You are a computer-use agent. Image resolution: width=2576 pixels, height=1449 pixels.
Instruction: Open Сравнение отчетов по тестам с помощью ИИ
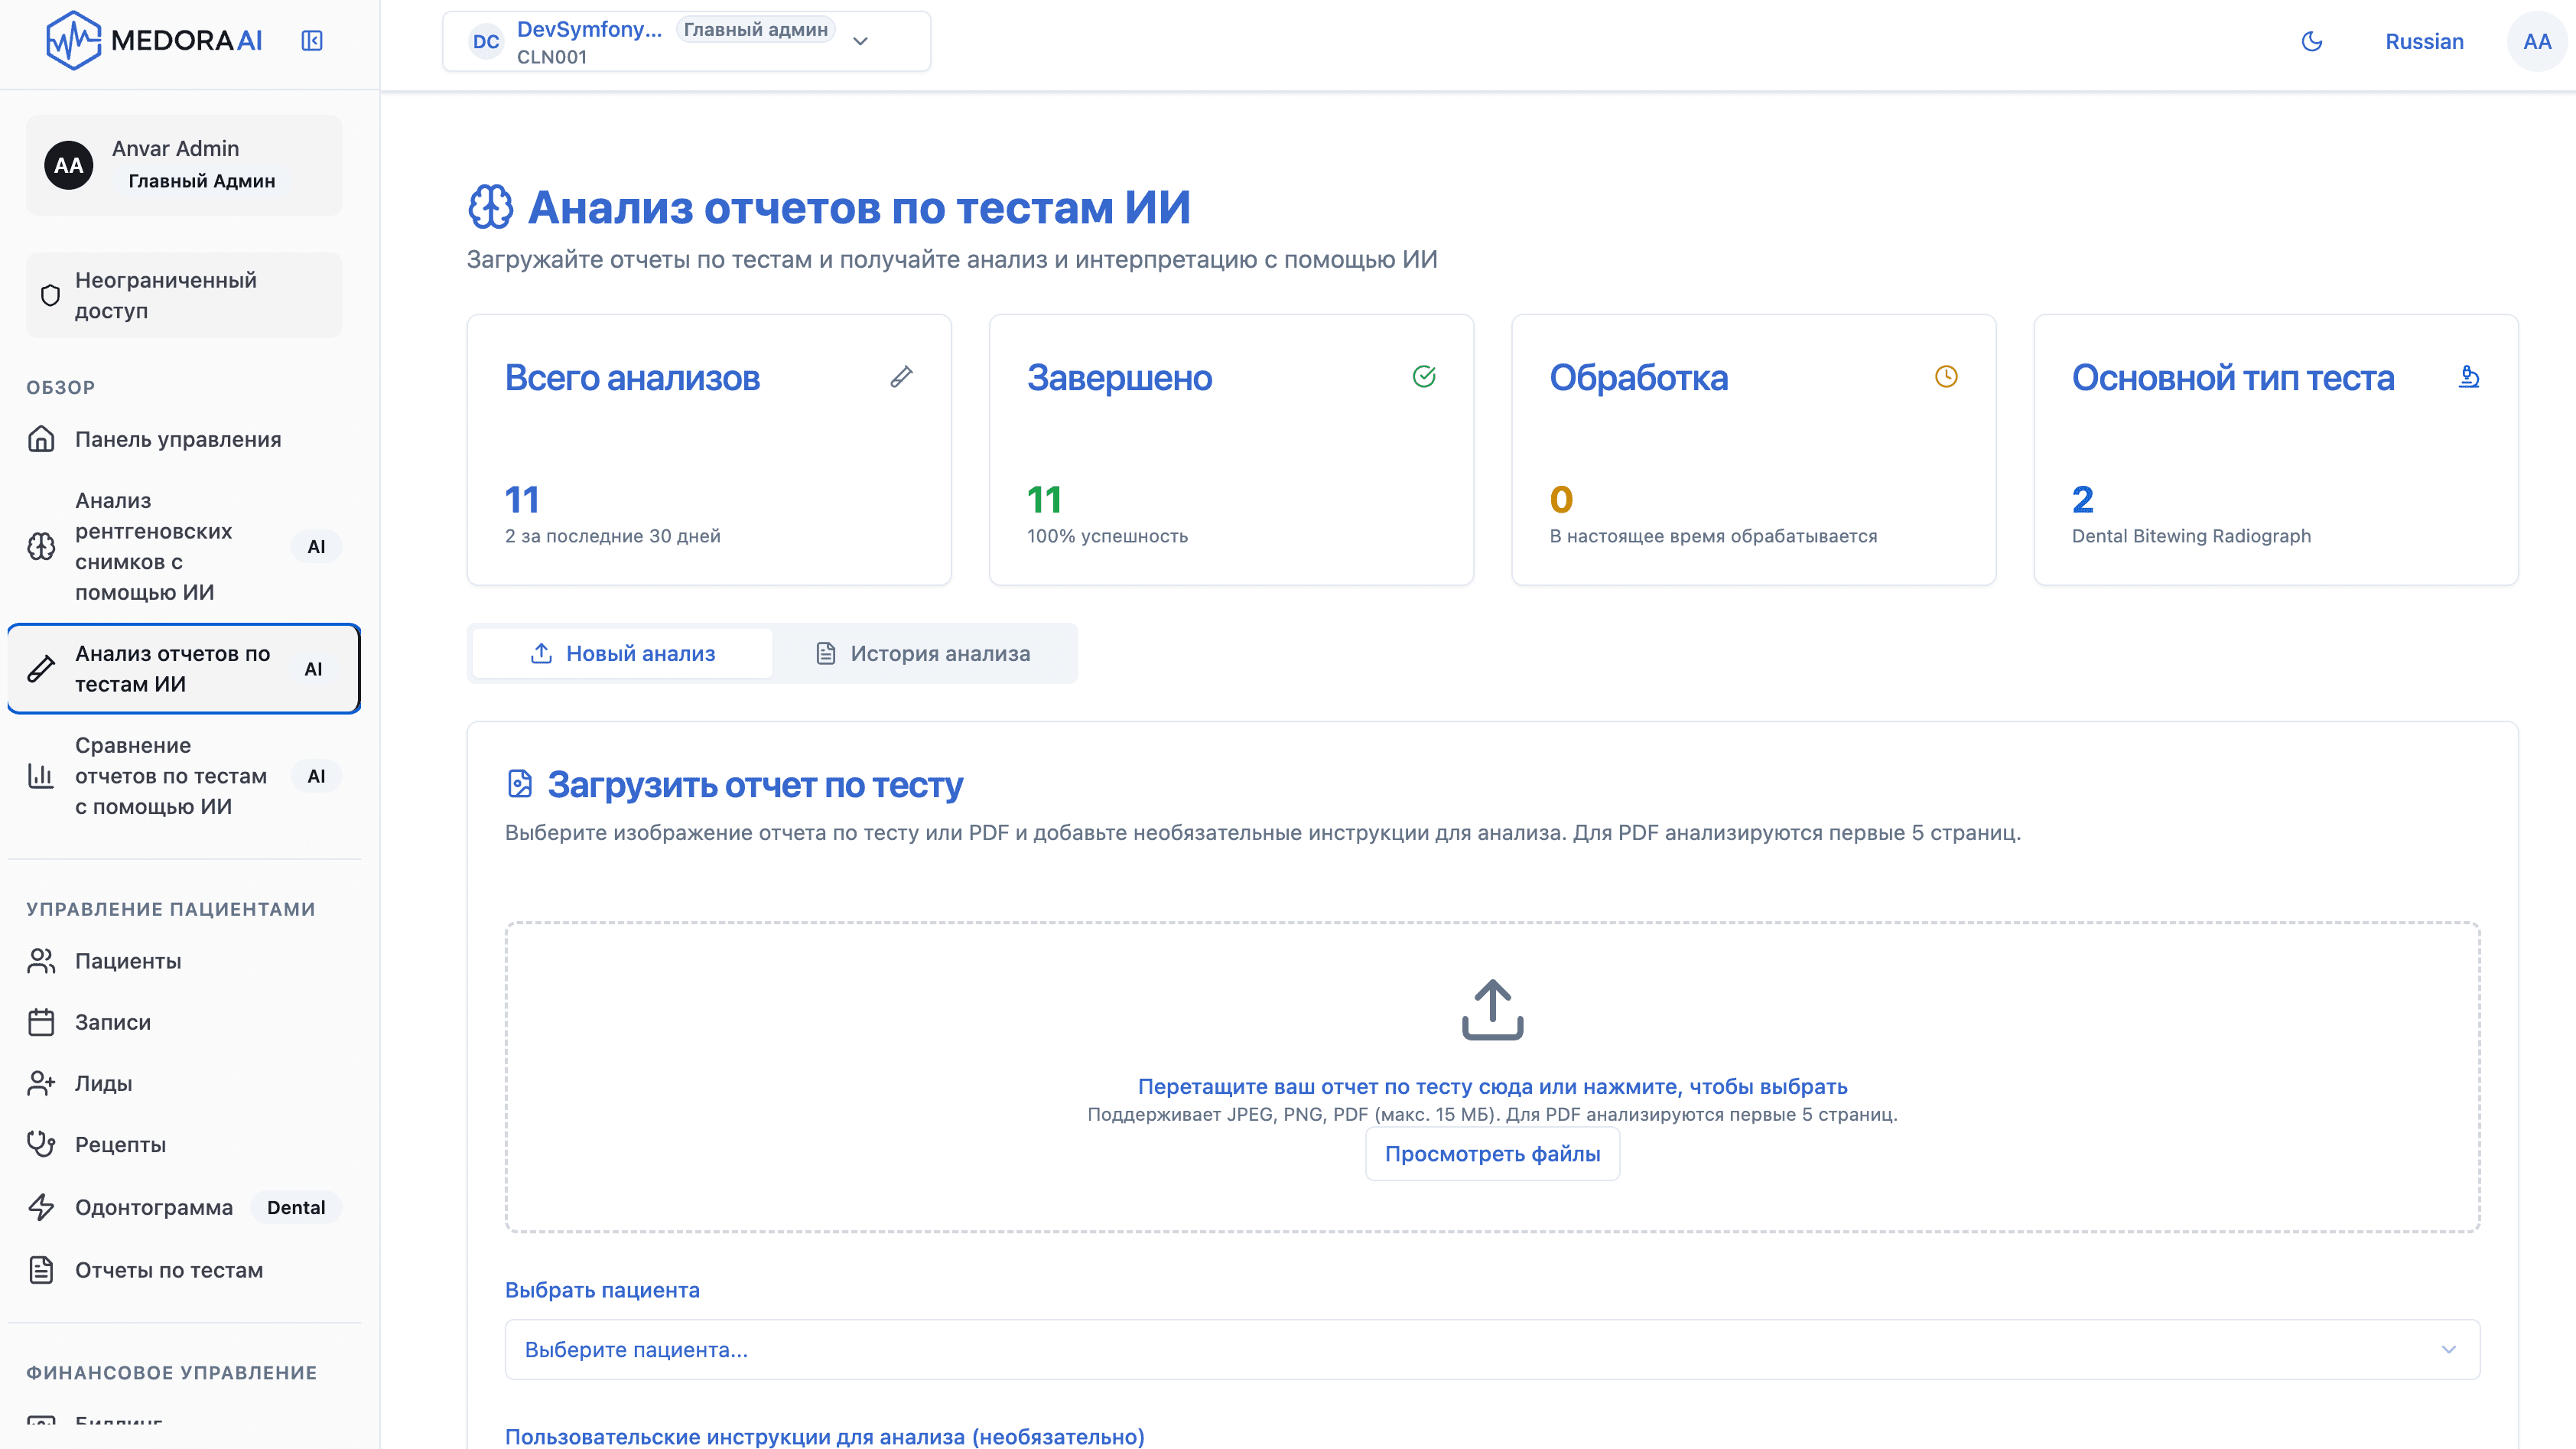tap(184, 776)
